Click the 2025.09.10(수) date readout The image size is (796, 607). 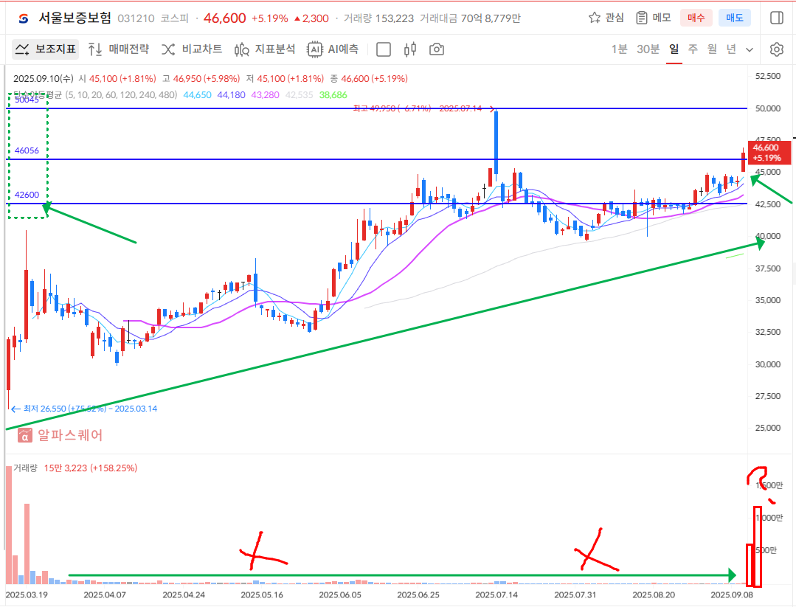pos(44,79)
